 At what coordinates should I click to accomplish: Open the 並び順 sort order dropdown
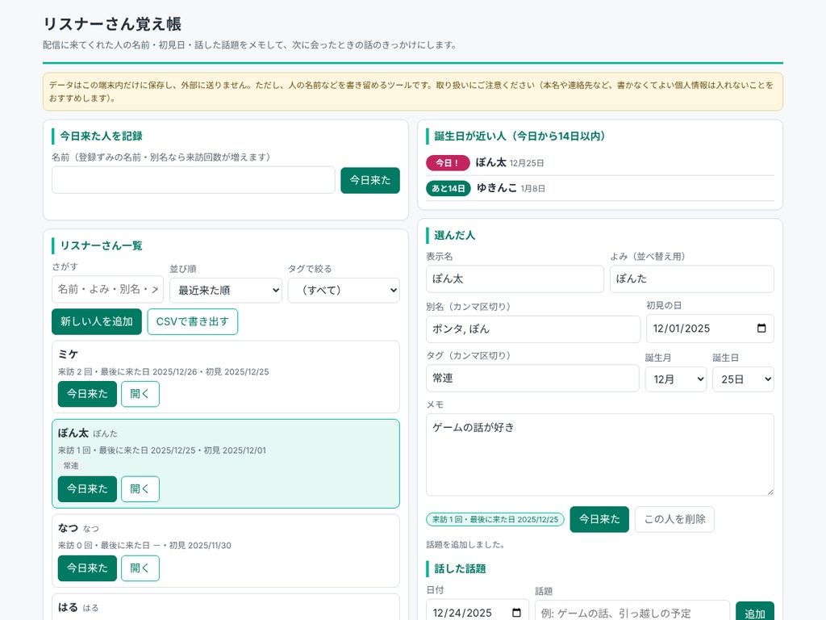[x=226, y=291]
